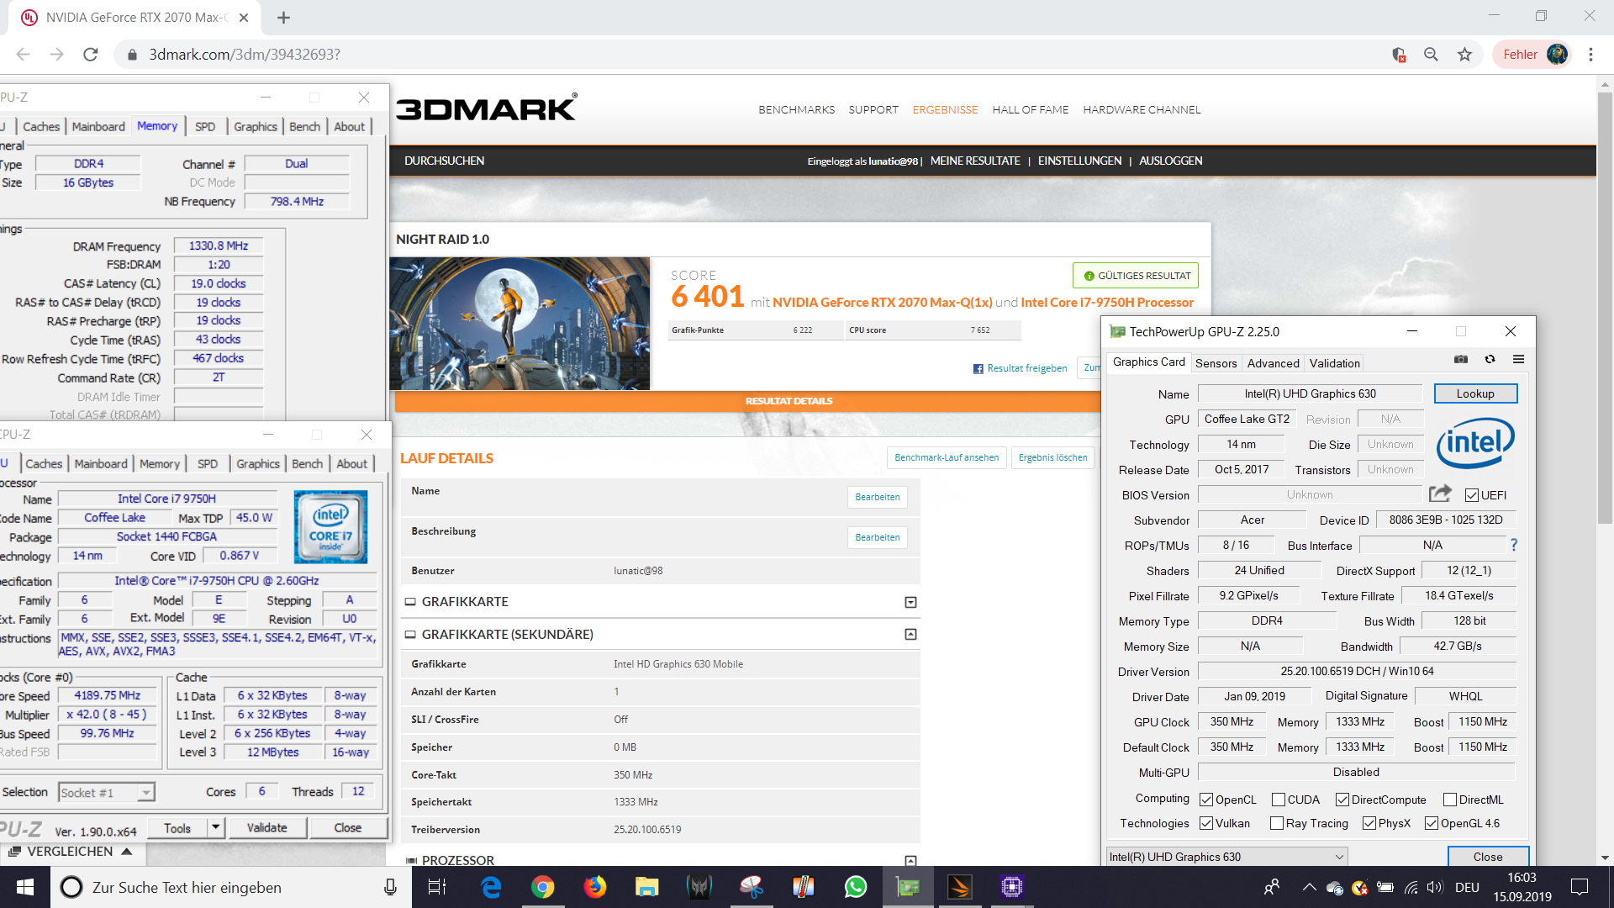Expand the PROZESSOR section
1614x908 pixels.
click(910, 860)
